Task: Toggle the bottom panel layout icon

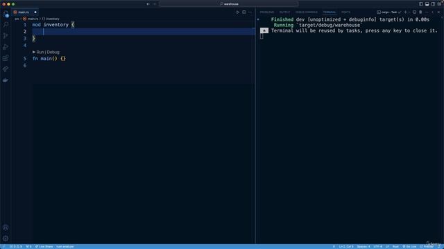Action: coord(427,4)
